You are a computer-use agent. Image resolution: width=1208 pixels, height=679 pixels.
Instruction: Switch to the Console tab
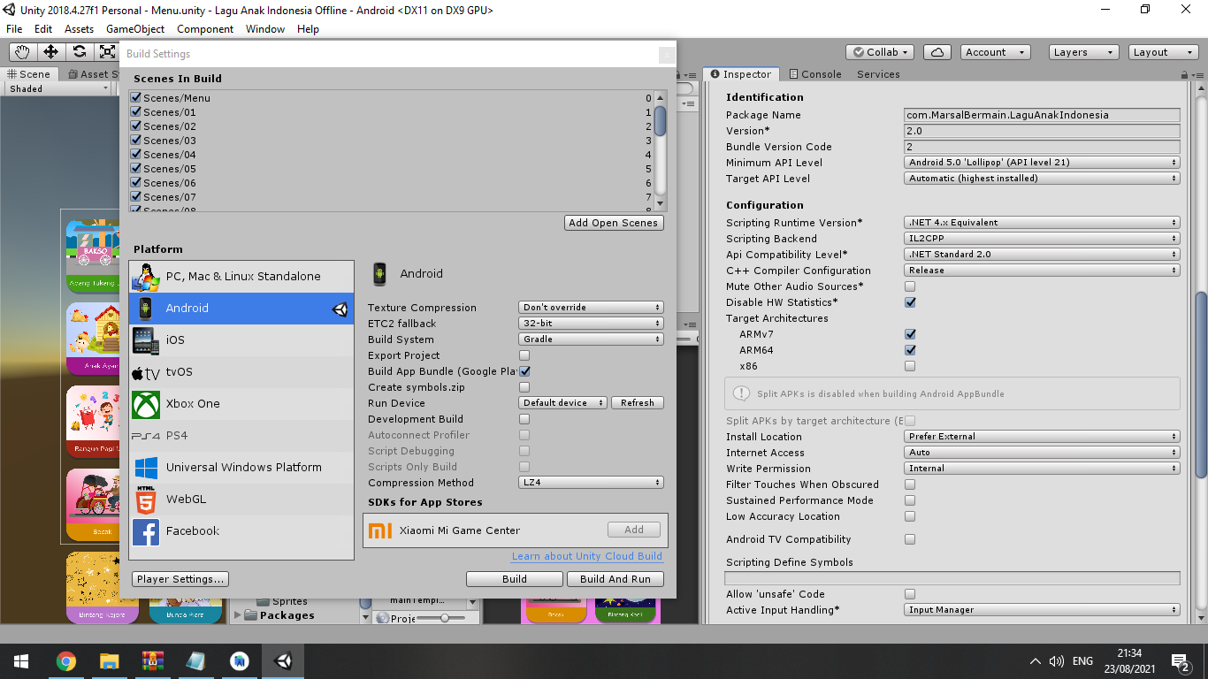[814, 74]
